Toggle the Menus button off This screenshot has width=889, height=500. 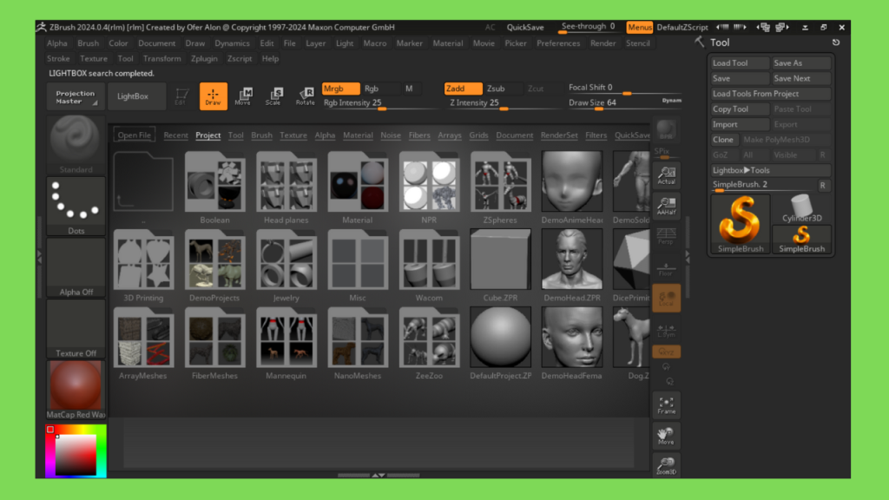639,28
